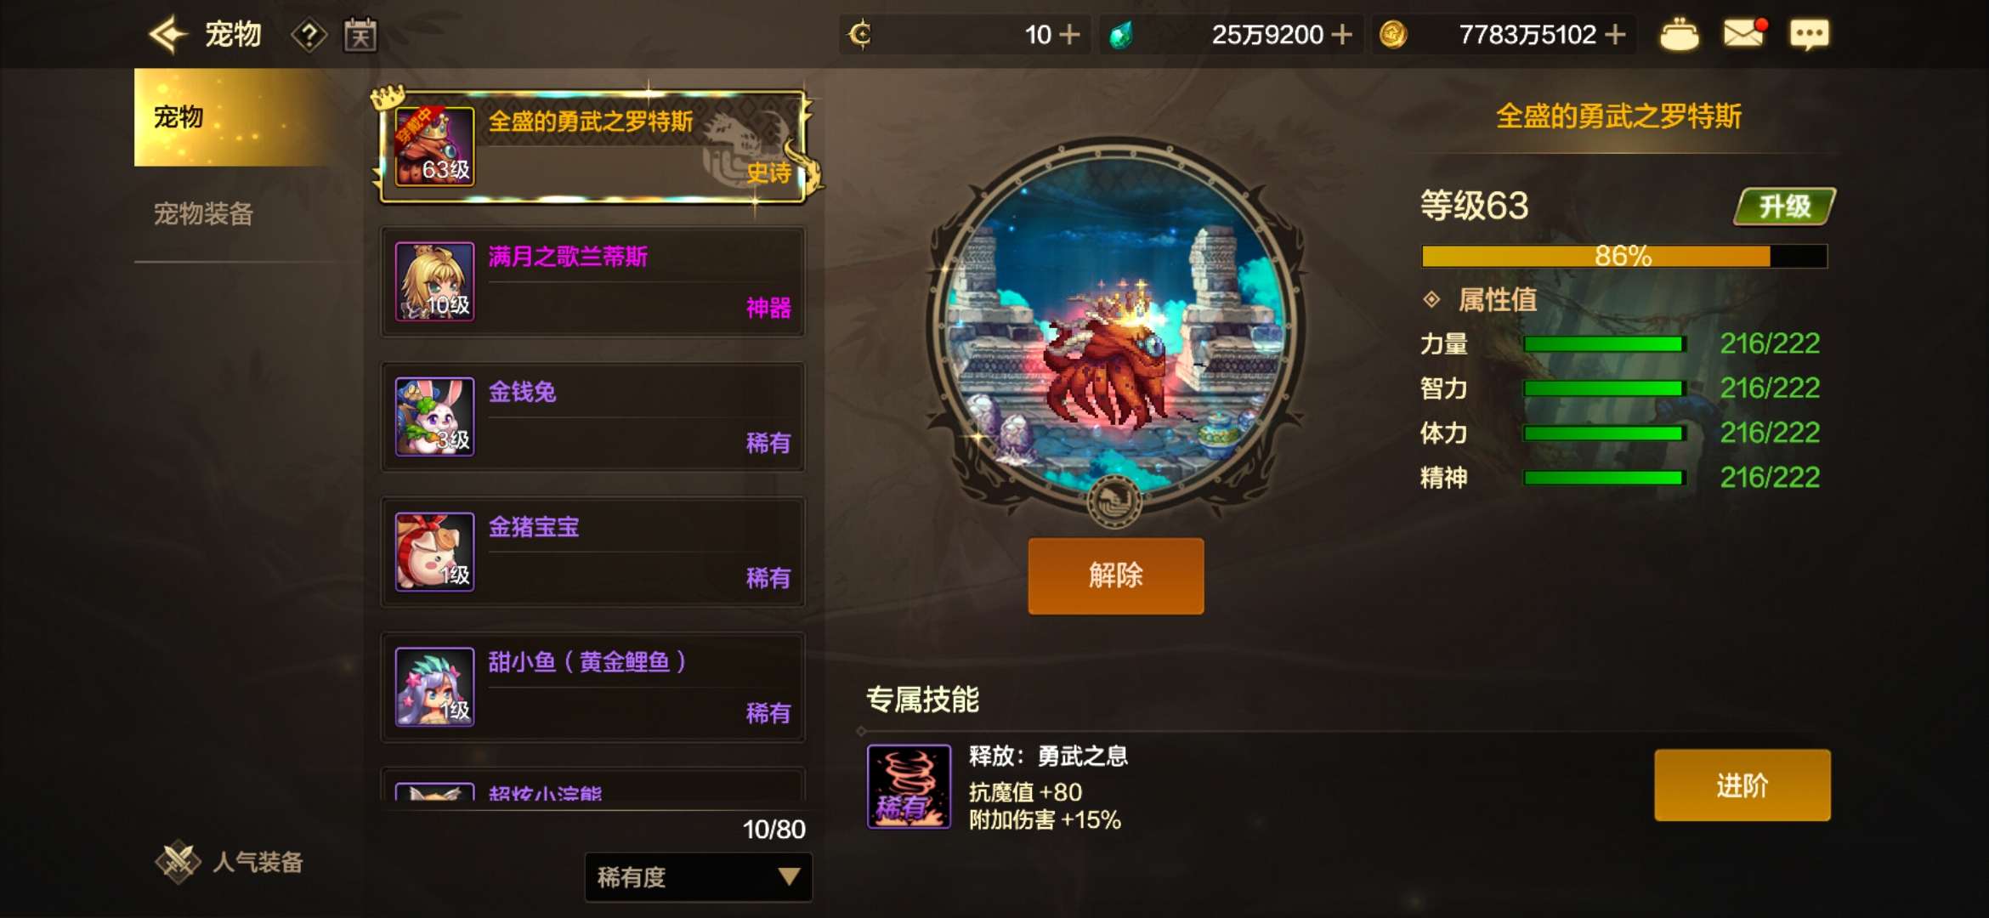
Task: Switch to the 宠物装备 tab
Action: (204, 213)
